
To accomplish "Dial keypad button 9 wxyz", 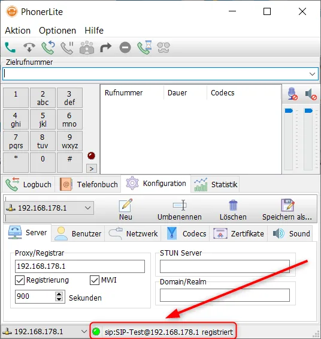I will coord(69,141).
